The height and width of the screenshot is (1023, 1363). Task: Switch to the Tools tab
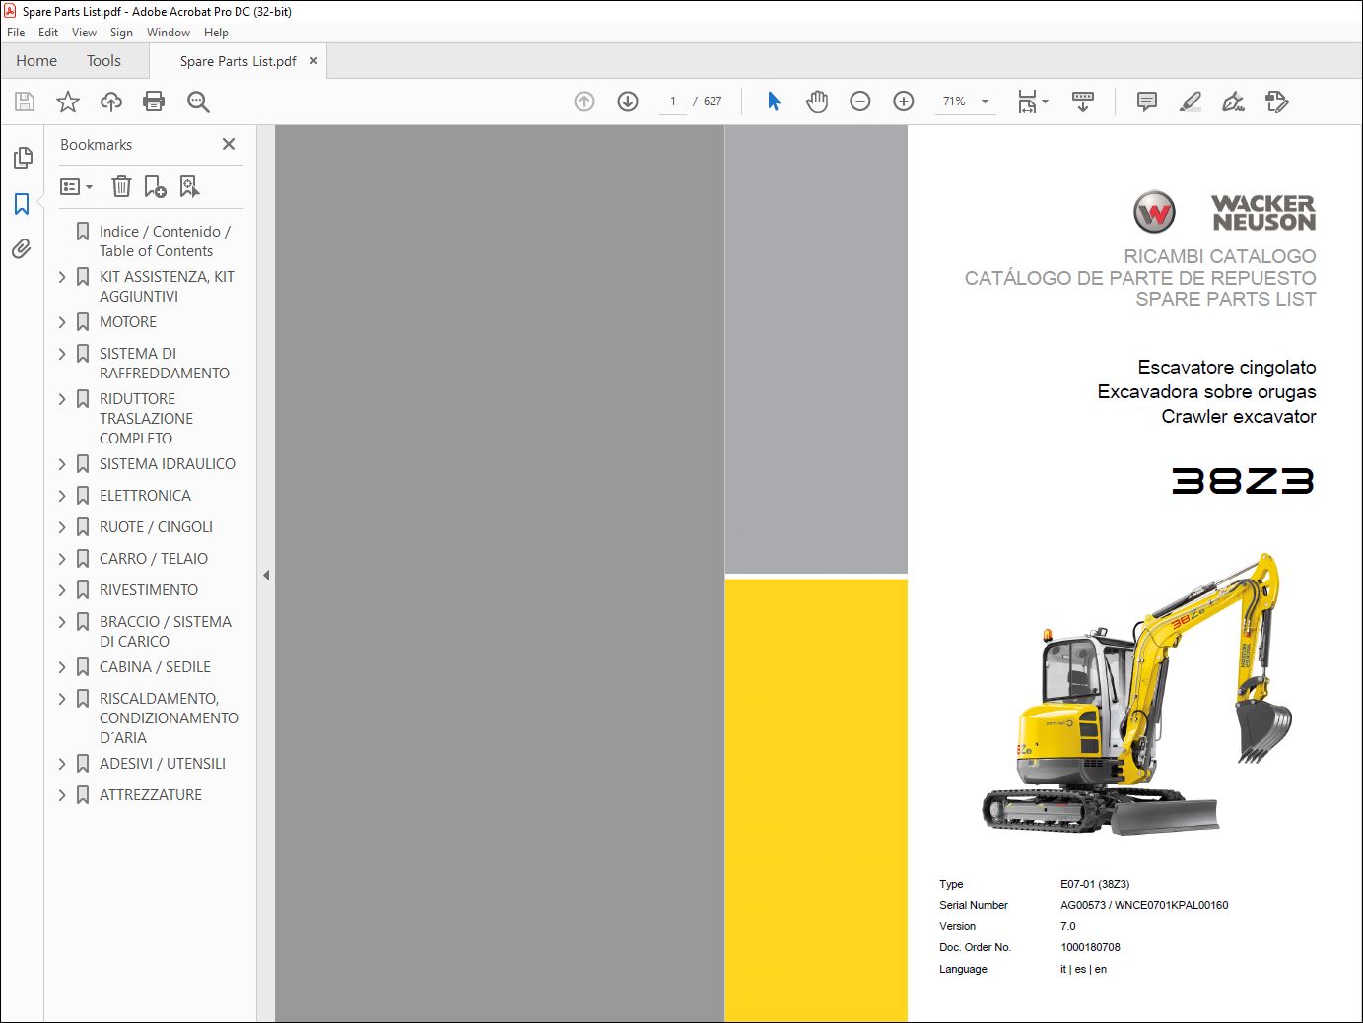pyautogui.click(x=103, y=61)
